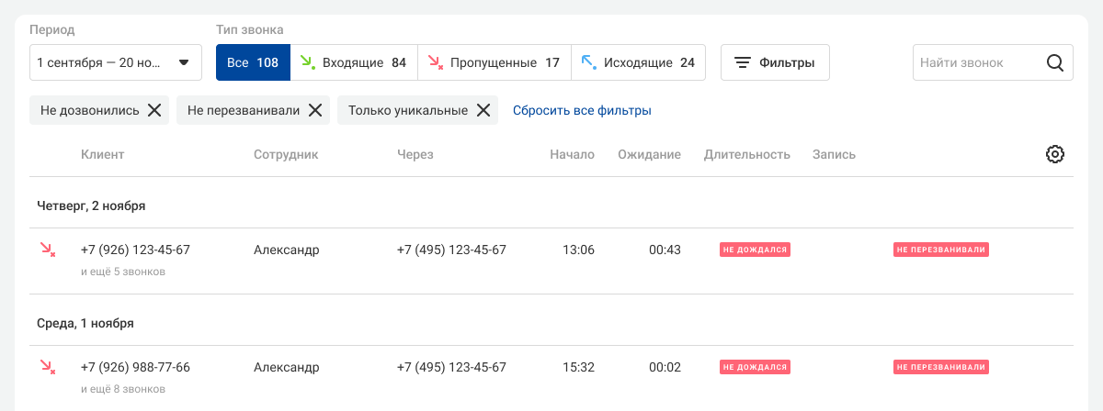
Task: Click 'Не перезванивали' badge in 2 ноября row
Action: click(941, 250)
